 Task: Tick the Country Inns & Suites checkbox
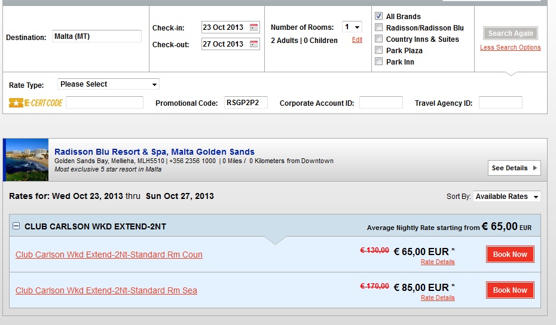pyautogui.click(x=378, y=39)
